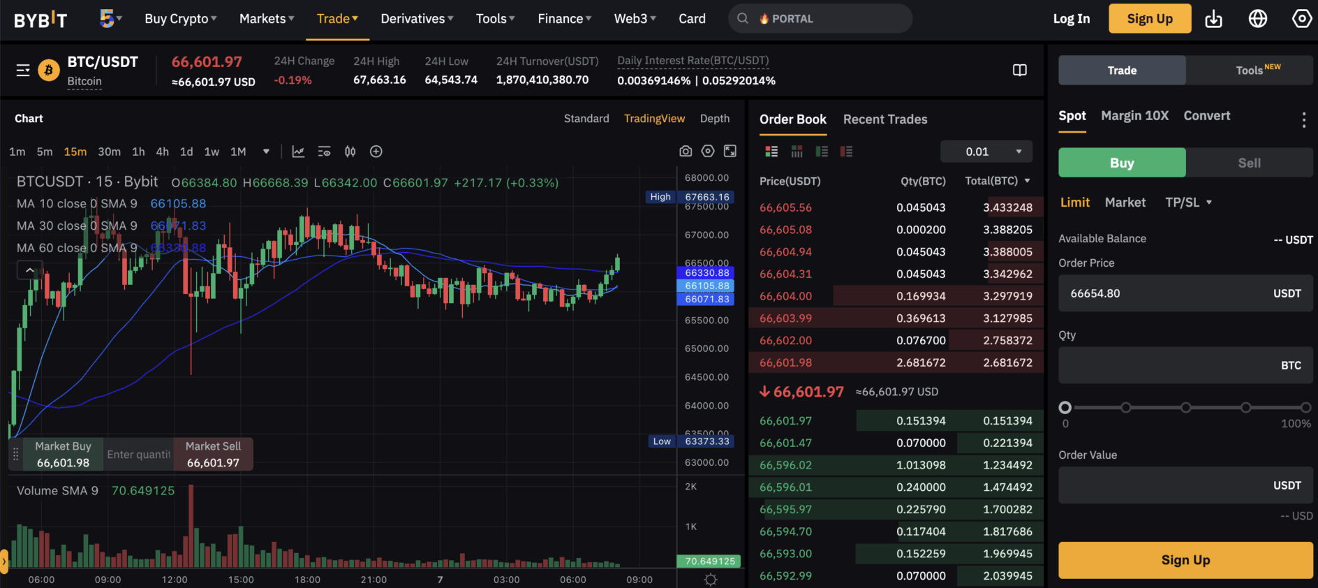Switch chart to TradingView mode
This screenshot has height=588, width=1318.
654,119
